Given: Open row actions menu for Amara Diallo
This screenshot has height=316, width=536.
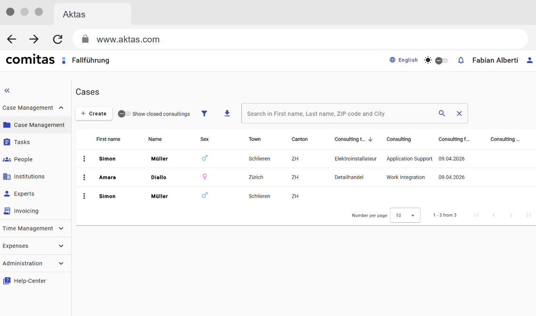Looking at the screenshot, I should 84,178.
